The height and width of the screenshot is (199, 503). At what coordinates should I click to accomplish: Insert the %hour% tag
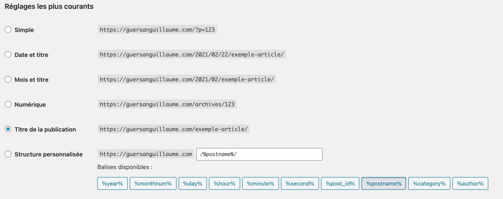[225, 184]
